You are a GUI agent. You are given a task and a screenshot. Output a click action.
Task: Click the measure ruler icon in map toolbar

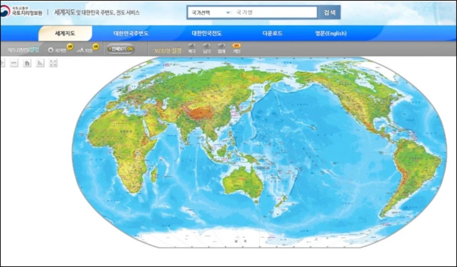40,63
